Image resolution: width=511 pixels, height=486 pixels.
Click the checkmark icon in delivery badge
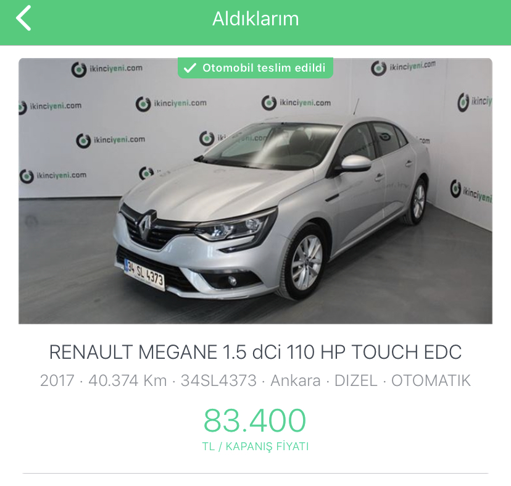click(x=189, y=68)
